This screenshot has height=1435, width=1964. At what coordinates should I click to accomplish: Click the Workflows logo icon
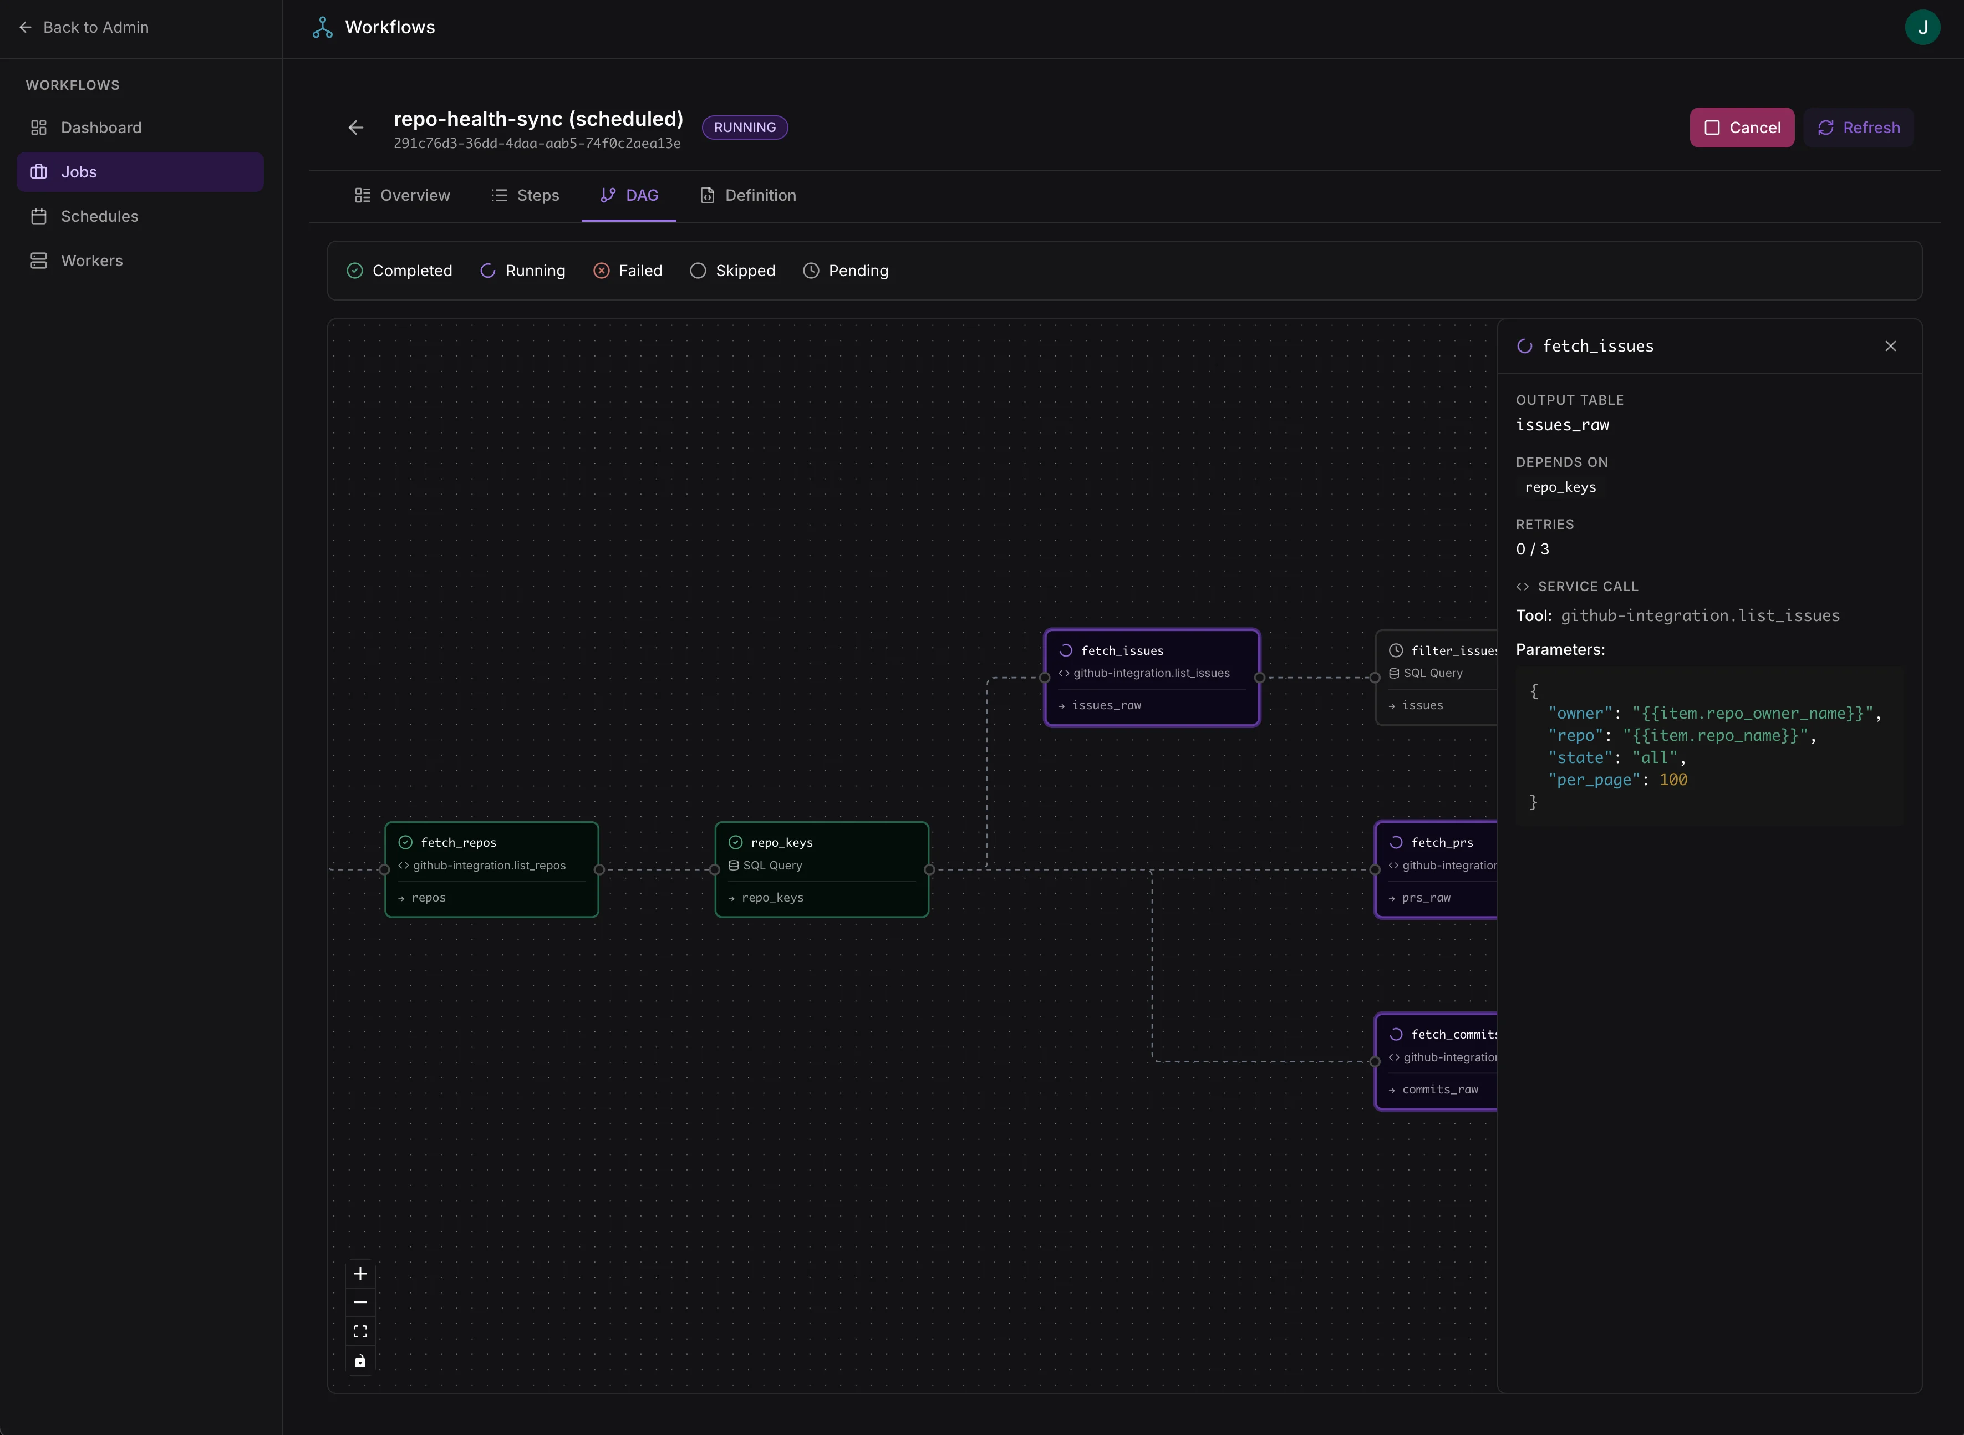point(322,28)
